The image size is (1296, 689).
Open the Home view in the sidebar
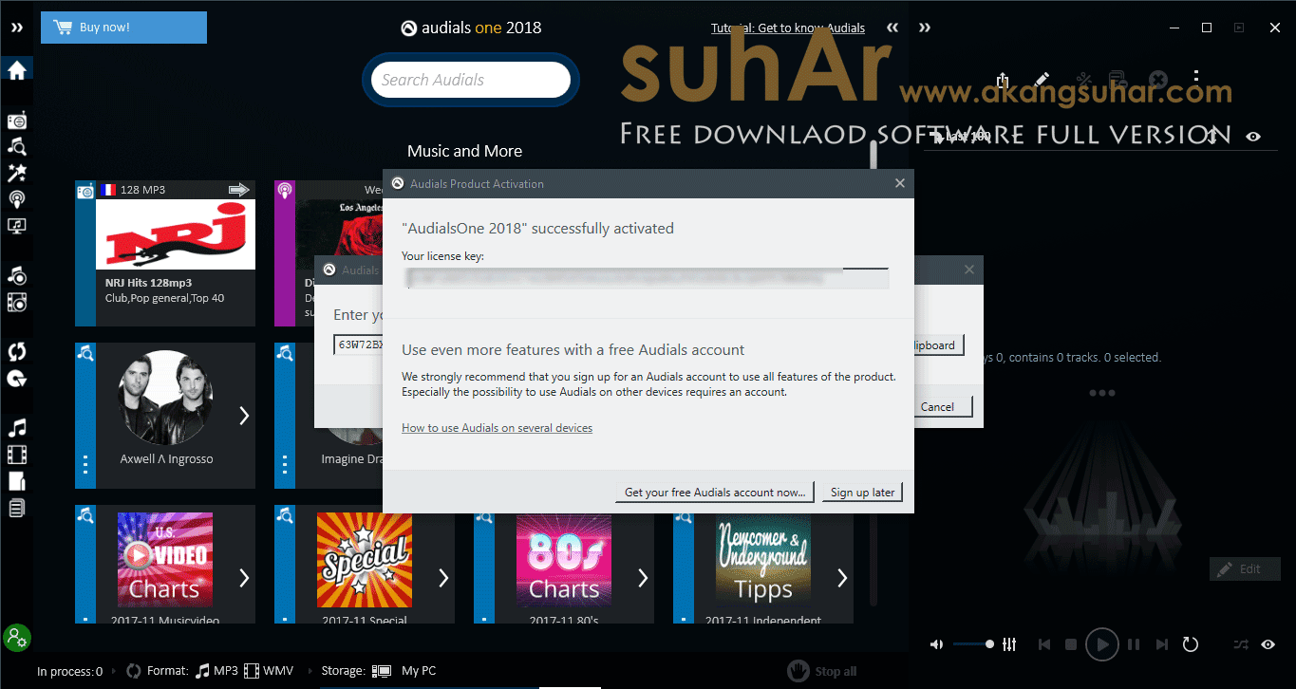[x=16, y=70]
